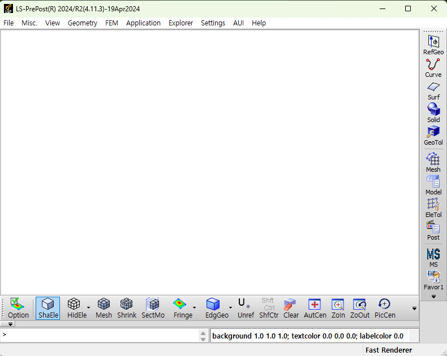Pick rotation center with PicCen

pyautogui.click(x=385, y=308)
